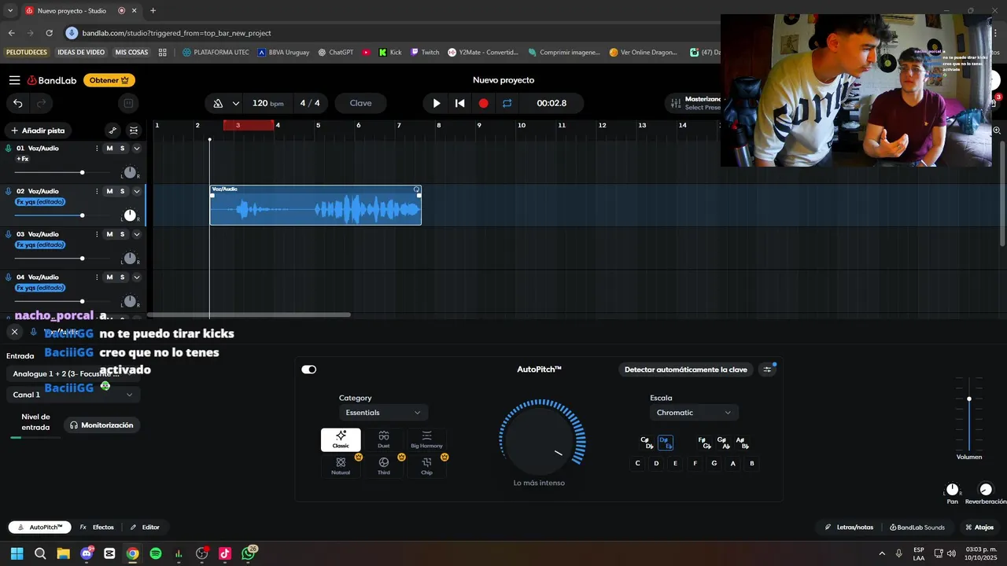The height and width of the screenshot is (566, 1007).
Task: Select the Classic AutoPitch preset
Action: (341, 440)
